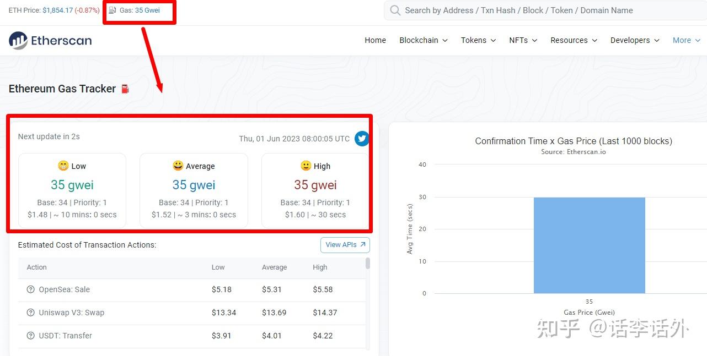The width and height of the screenshot is (707, 356).
Task: Expand the NFTs menu
Action: point(523,40)
